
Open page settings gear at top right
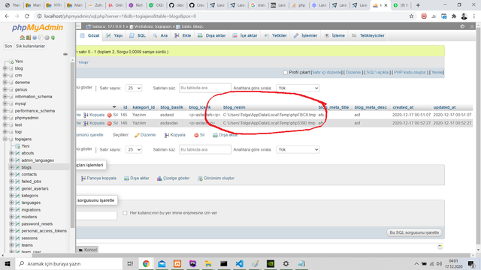click(462, 27)
